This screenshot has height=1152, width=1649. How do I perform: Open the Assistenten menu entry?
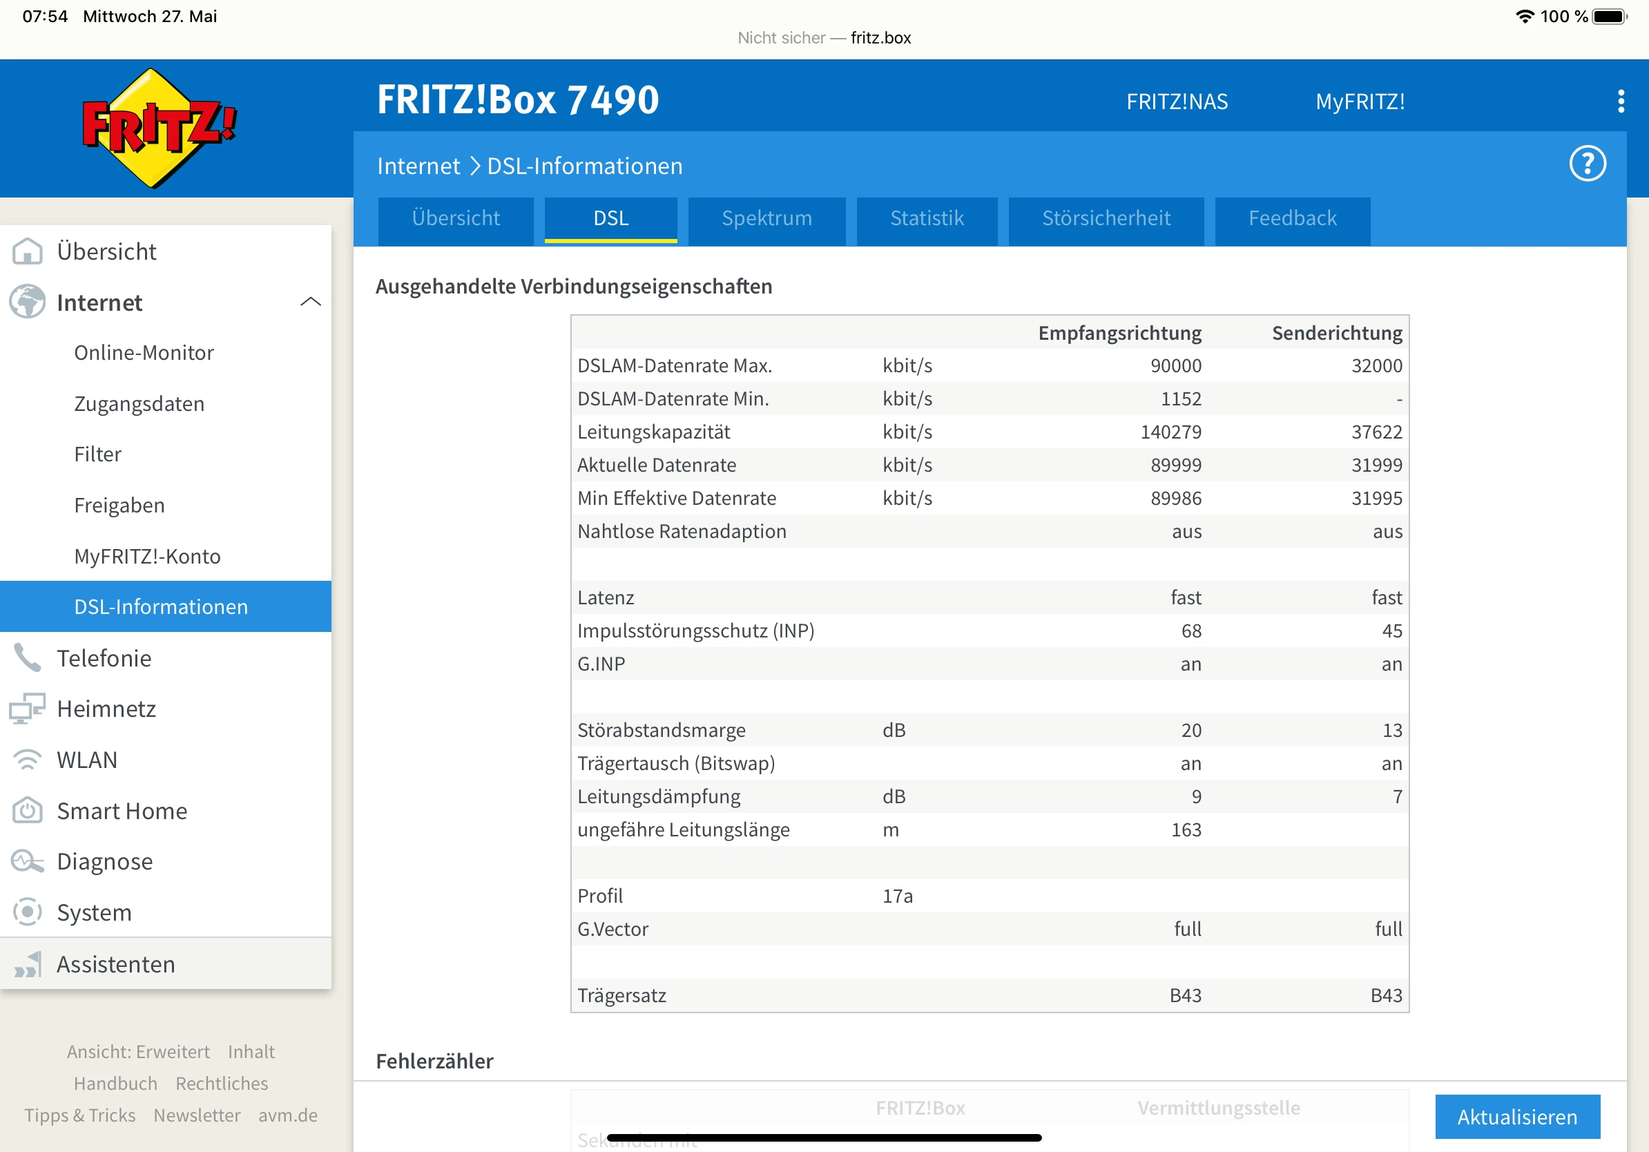click(115, 964)
